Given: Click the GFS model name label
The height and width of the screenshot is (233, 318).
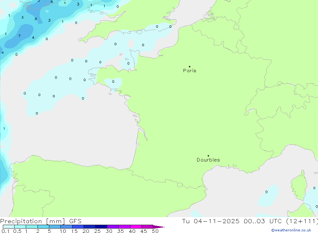Looking at the screenshot, I should (x=75, y=221).
